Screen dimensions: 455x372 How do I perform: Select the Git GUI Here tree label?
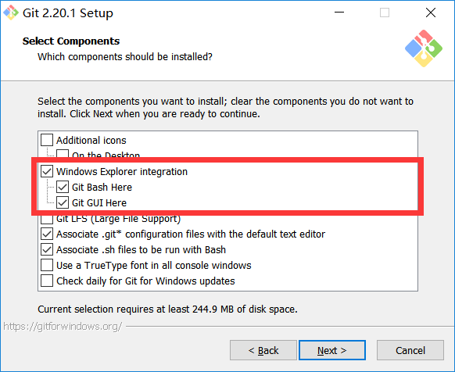tap(99, 203)
